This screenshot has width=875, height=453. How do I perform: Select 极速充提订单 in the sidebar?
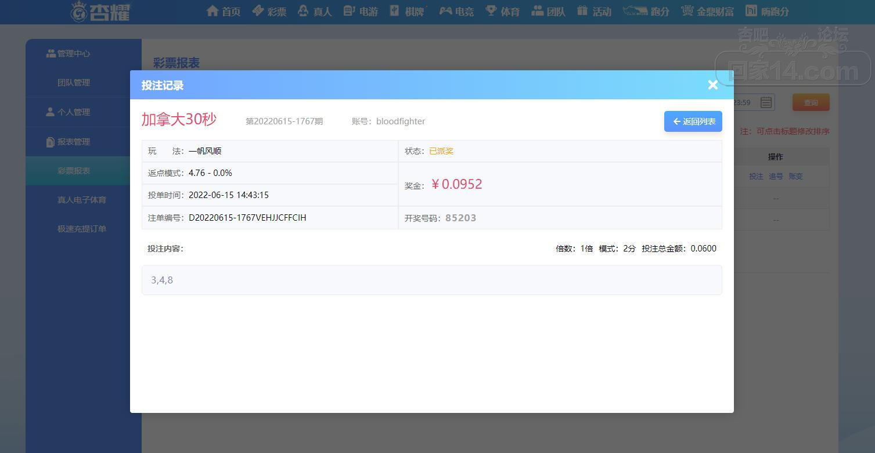[83, 229]
